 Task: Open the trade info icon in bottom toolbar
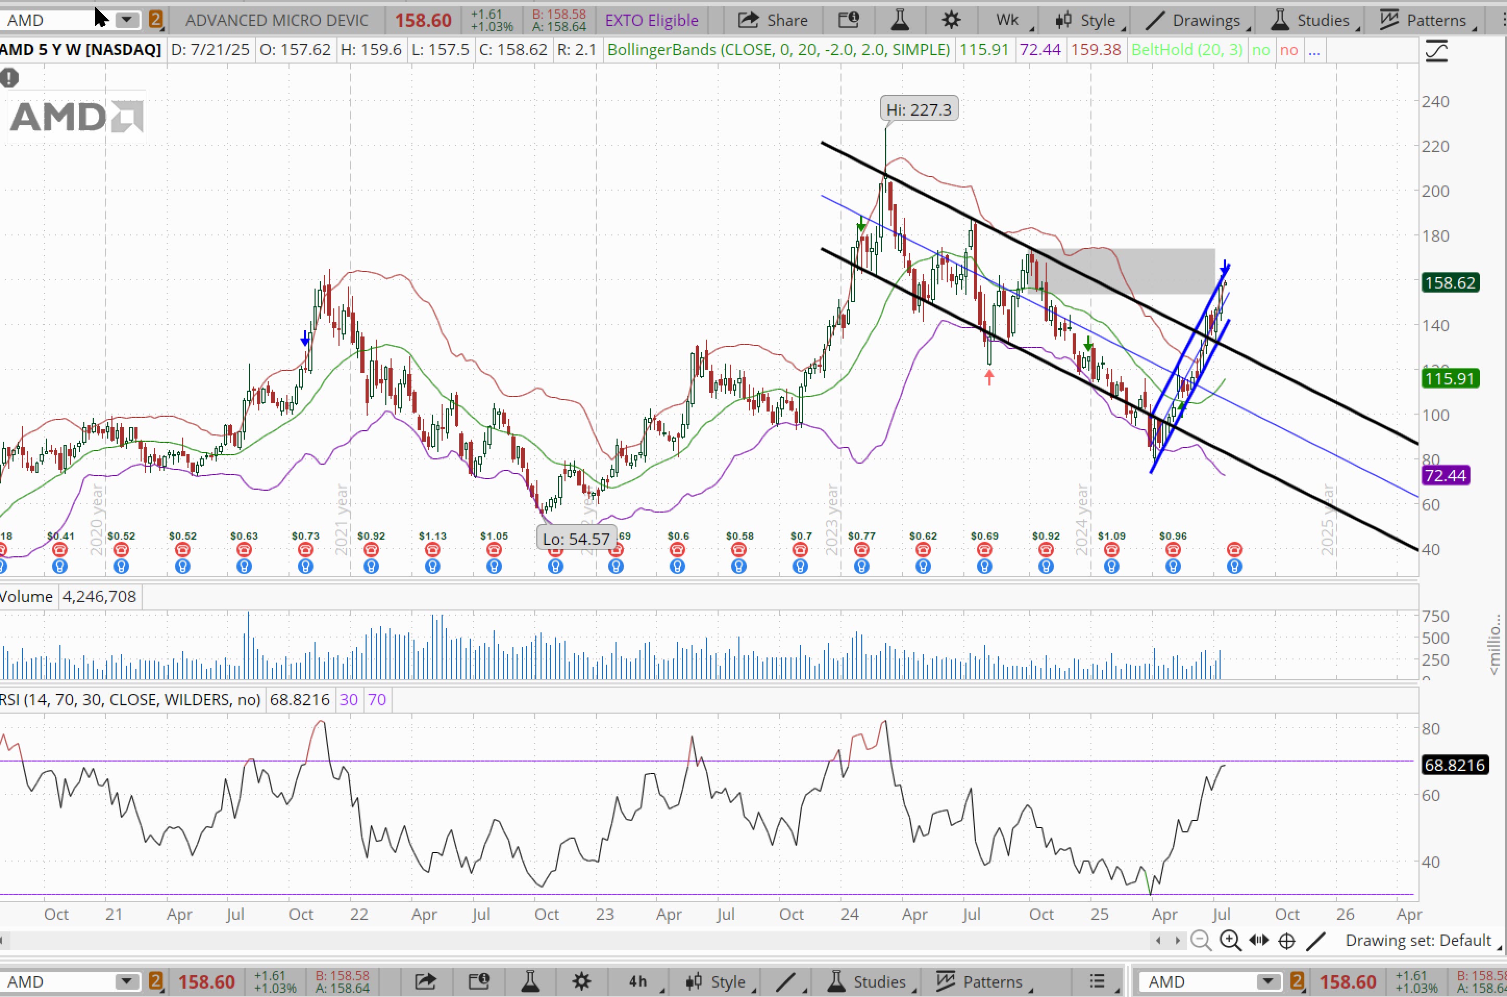point(479,981)
